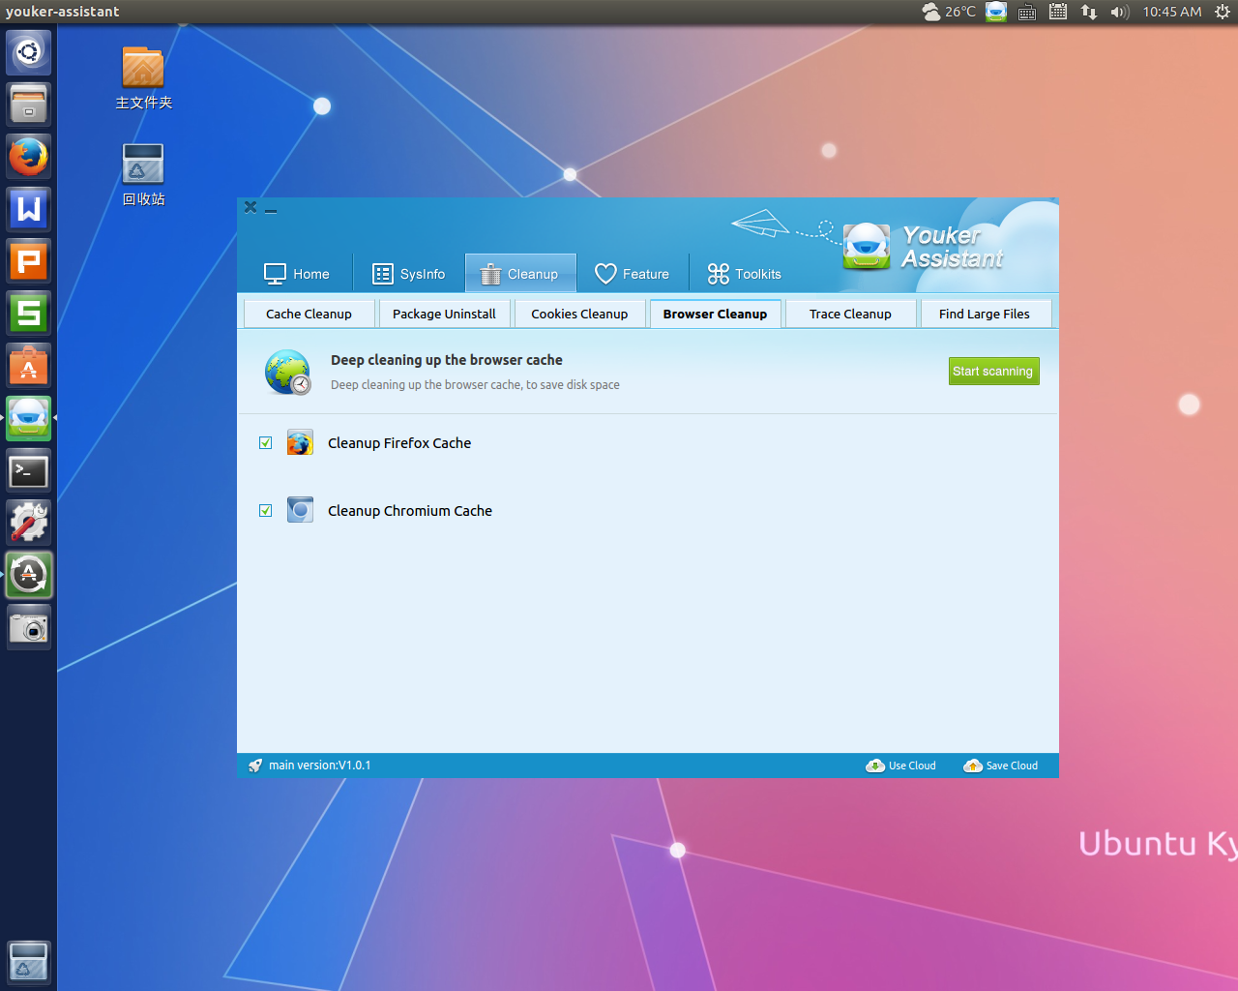Click the Firefox icon in cleanup list
The image size is (1238, 991).
tap(300, 443)
